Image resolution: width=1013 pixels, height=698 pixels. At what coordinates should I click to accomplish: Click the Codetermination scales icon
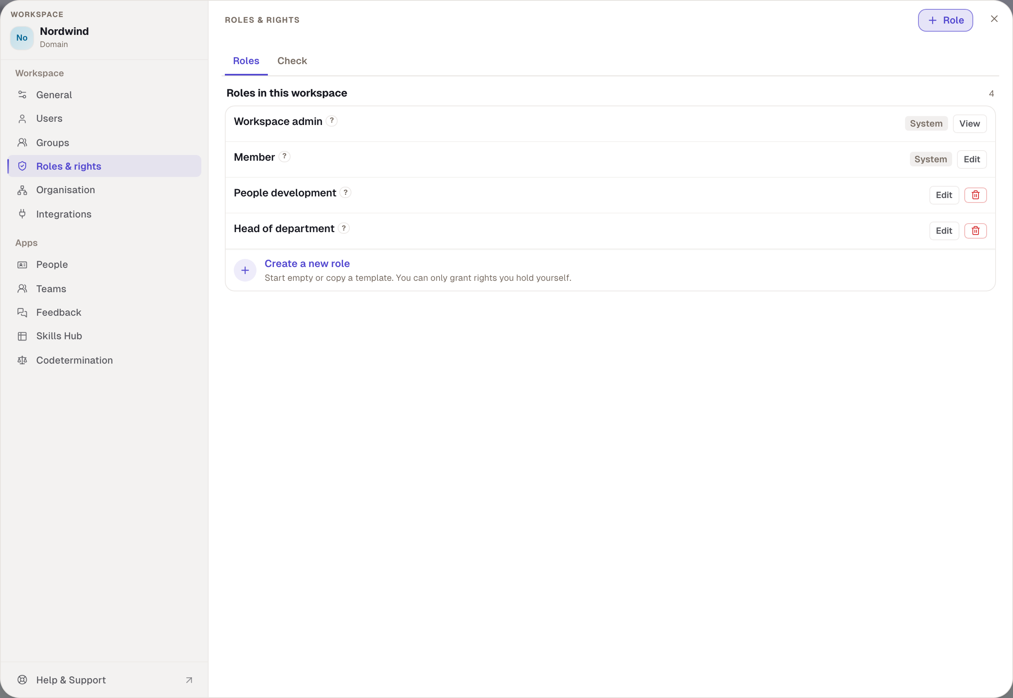[22, 360]
